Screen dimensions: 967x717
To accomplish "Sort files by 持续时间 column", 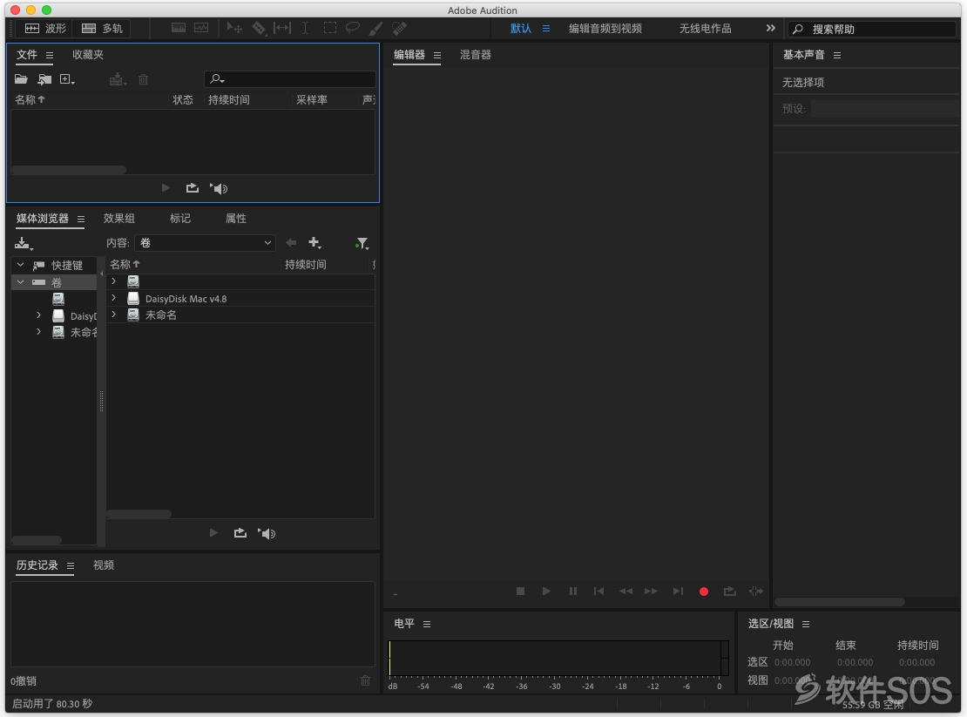I will pos(229,100).
